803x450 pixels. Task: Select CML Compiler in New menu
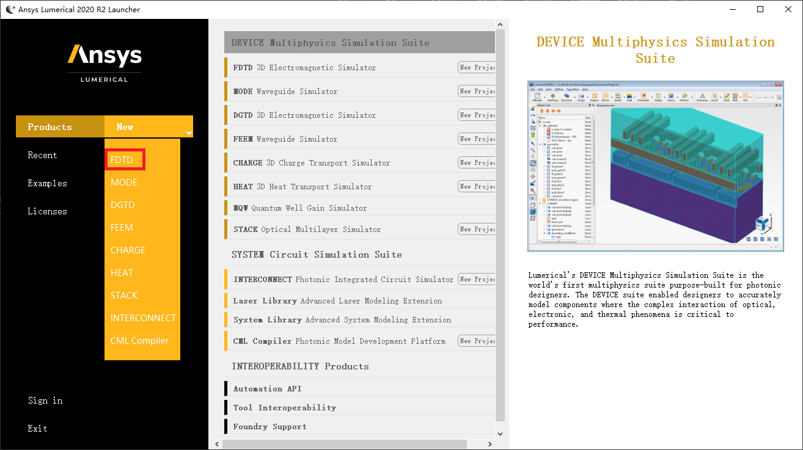139,341
